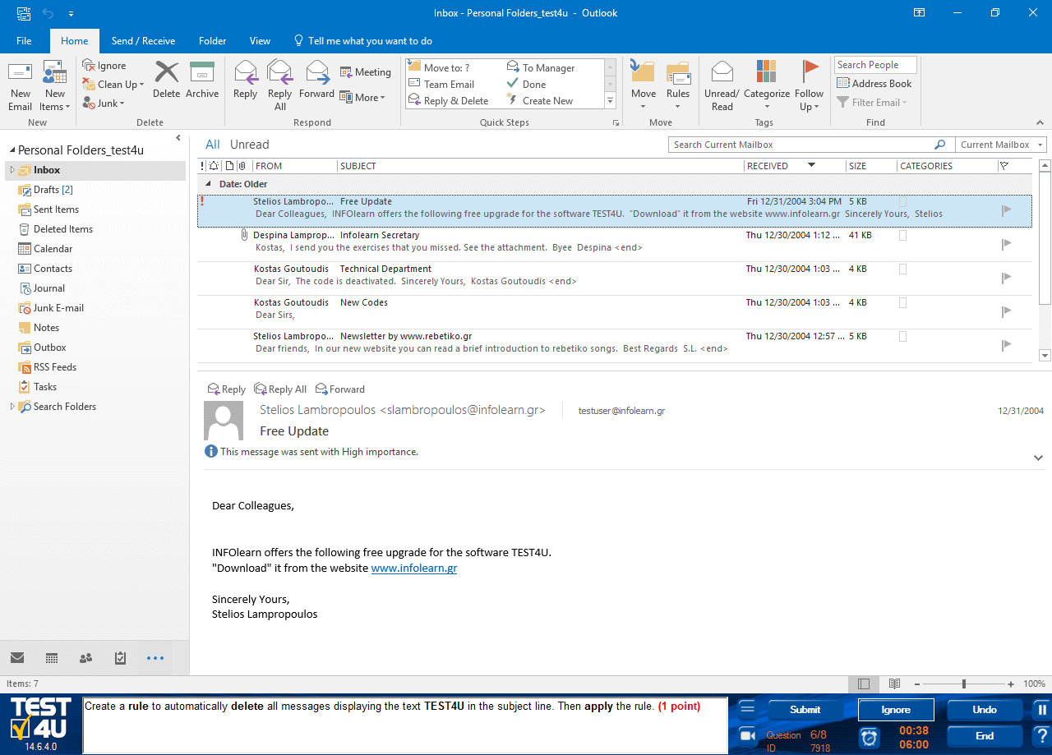Open the Move folder button

(x=644, y=85)
